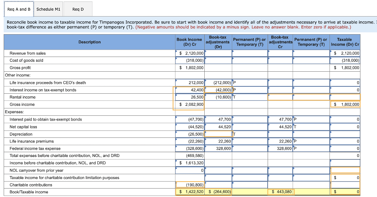Select empty NOL carryover taxable income cell
Screen dimensions: 377x197
pyautogui.click(x=345, y=171)
